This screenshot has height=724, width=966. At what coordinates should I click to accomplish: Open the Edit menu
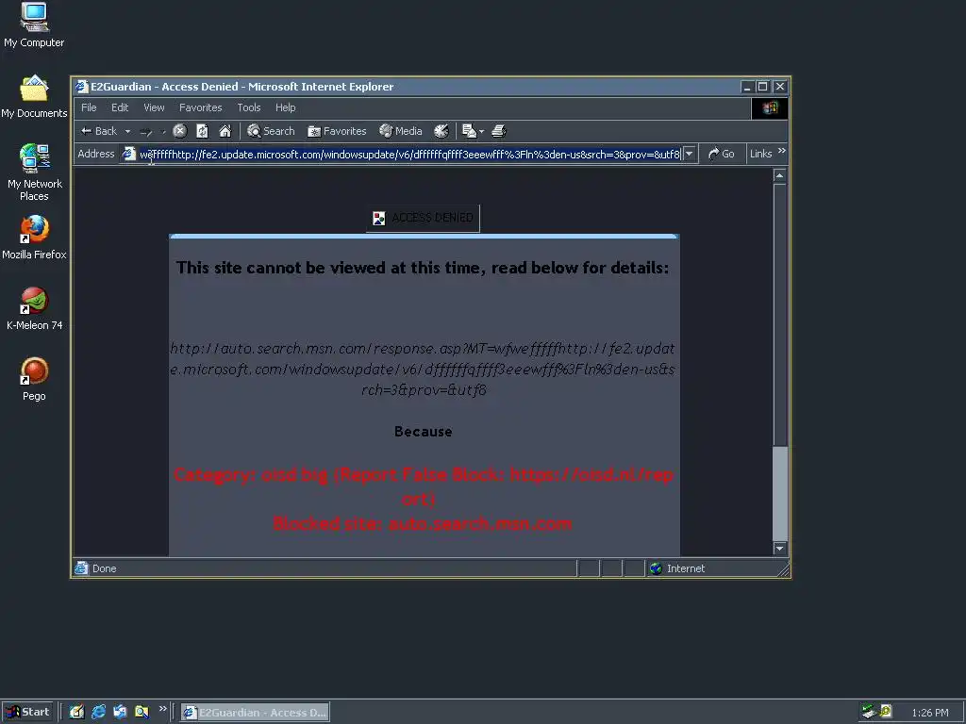pyautogui.click(x=120, y=107)
